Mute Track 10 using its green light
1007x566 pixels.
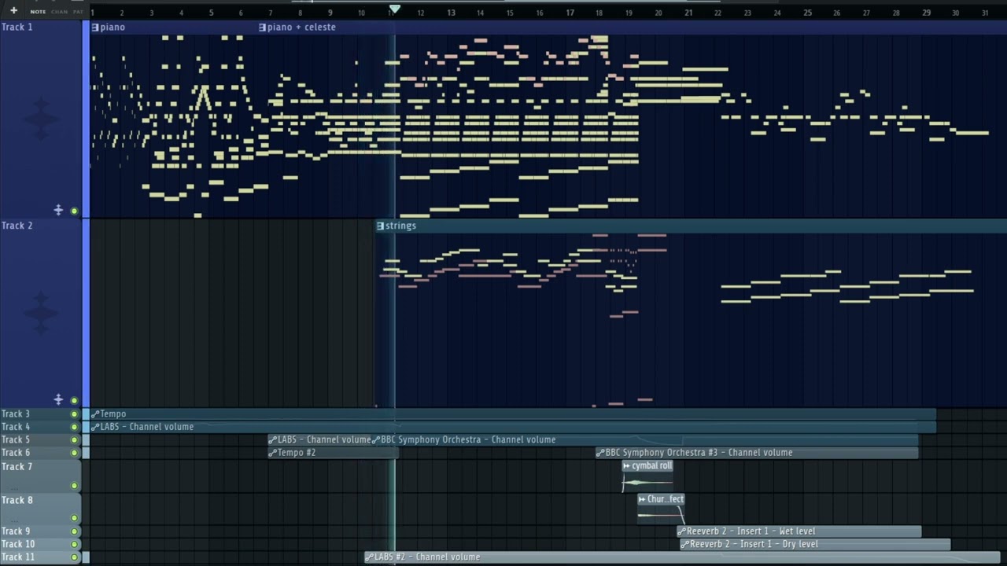click(x=75, y=544)
